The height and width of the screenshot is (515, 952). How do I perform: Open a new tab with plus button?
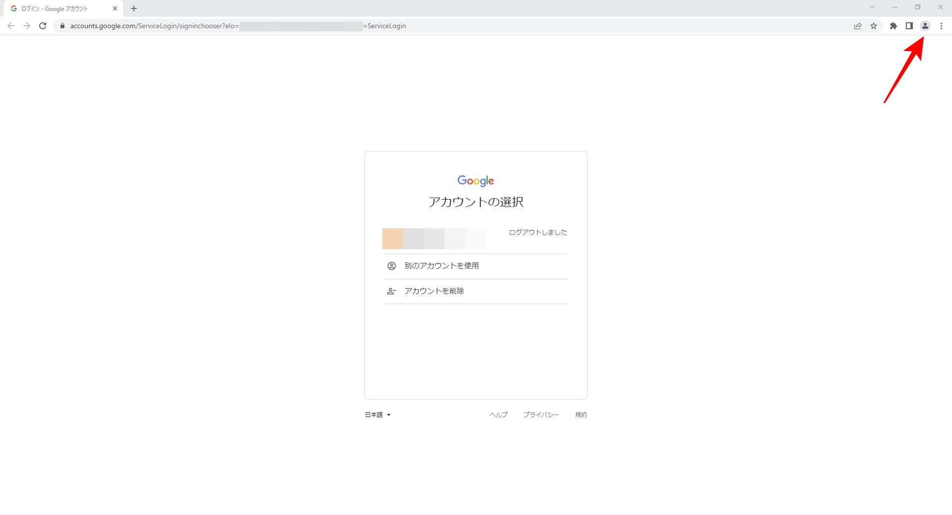[134, 8]
